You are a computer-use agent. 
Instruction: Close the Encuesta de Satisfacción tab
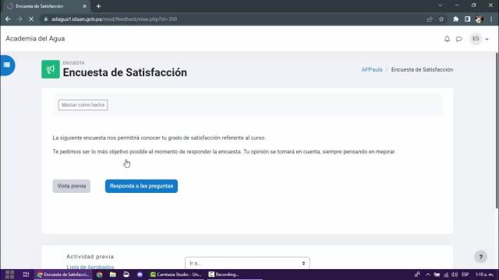(85, 6)
